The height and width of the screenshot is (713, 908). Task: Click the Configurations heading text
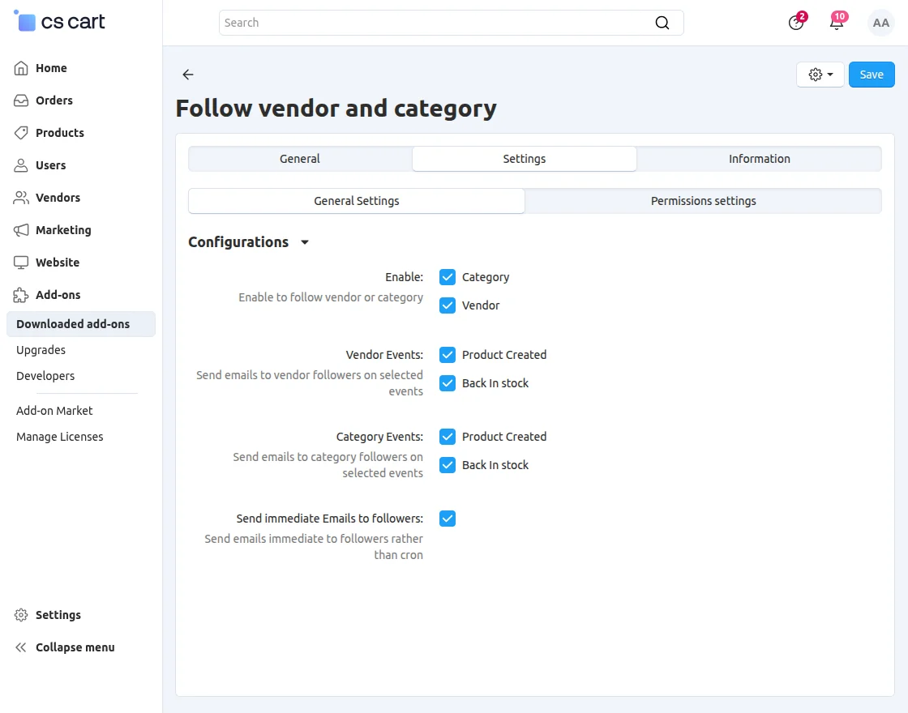(x=238, y=242)
